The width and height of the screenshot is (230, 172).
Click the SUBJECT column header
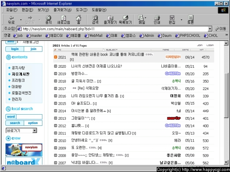[112, 50]
